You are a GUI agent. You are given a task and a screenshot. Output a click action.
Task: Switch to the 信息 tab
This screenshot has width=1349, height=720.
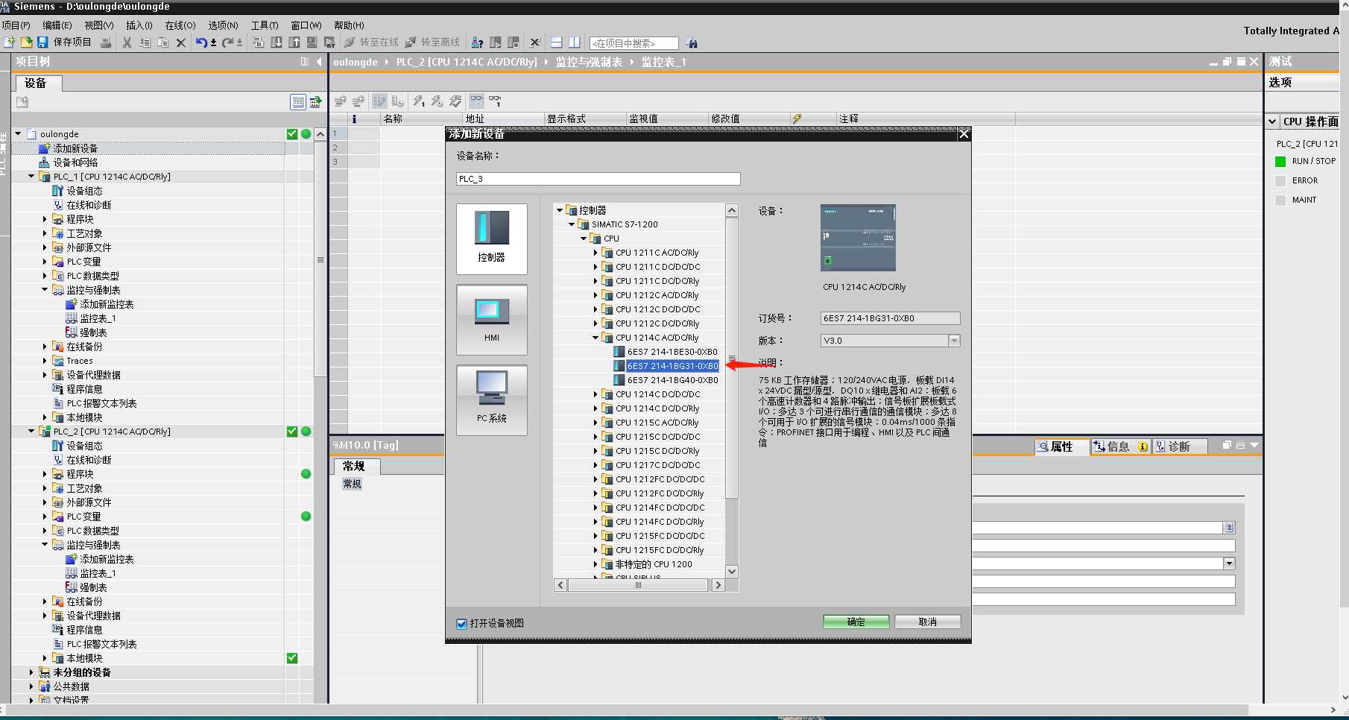(1121, 446)
